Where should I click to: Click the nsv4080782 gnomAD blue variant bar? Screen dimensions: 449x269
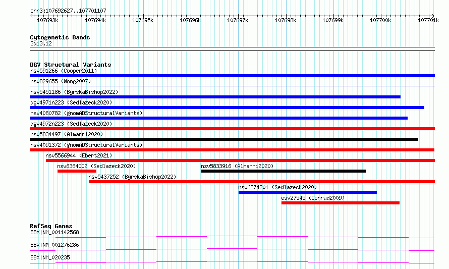pos(219,118)
